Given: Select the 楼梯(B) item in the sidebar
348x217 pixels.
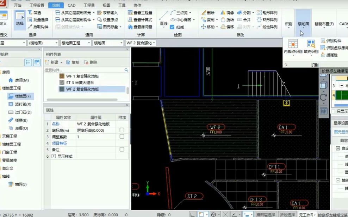Looking at the screenshot, I should [x=21, y=120].
